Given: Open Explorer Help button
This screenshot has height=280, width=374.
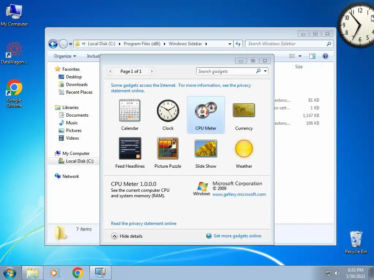Looking at the screenshot, I should (x=325, y=56).
